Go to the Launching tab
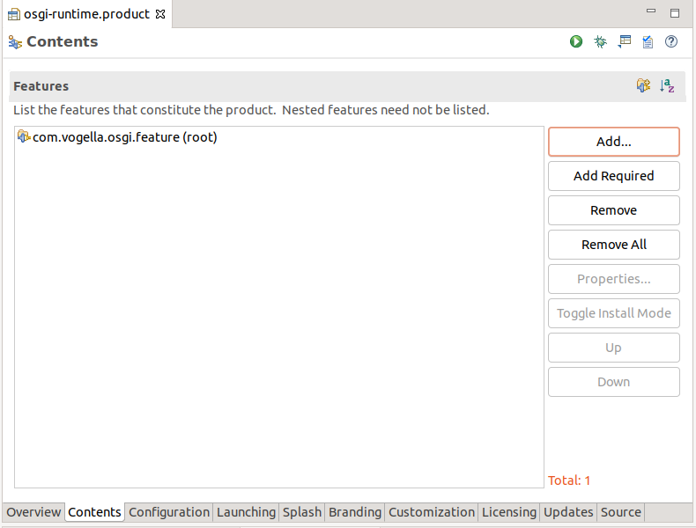This screenshot has height=528, width=696. click(246, 512)
